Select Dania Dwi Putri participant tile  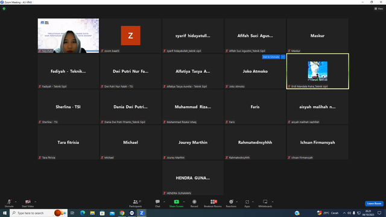click(130, 107)
